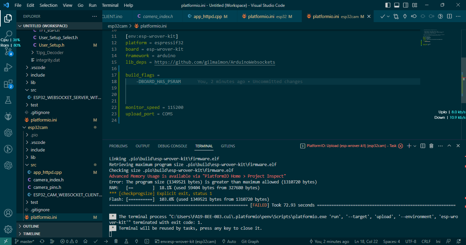Open the Source Control view
The image size is (466, 245).
coord(8,51)
